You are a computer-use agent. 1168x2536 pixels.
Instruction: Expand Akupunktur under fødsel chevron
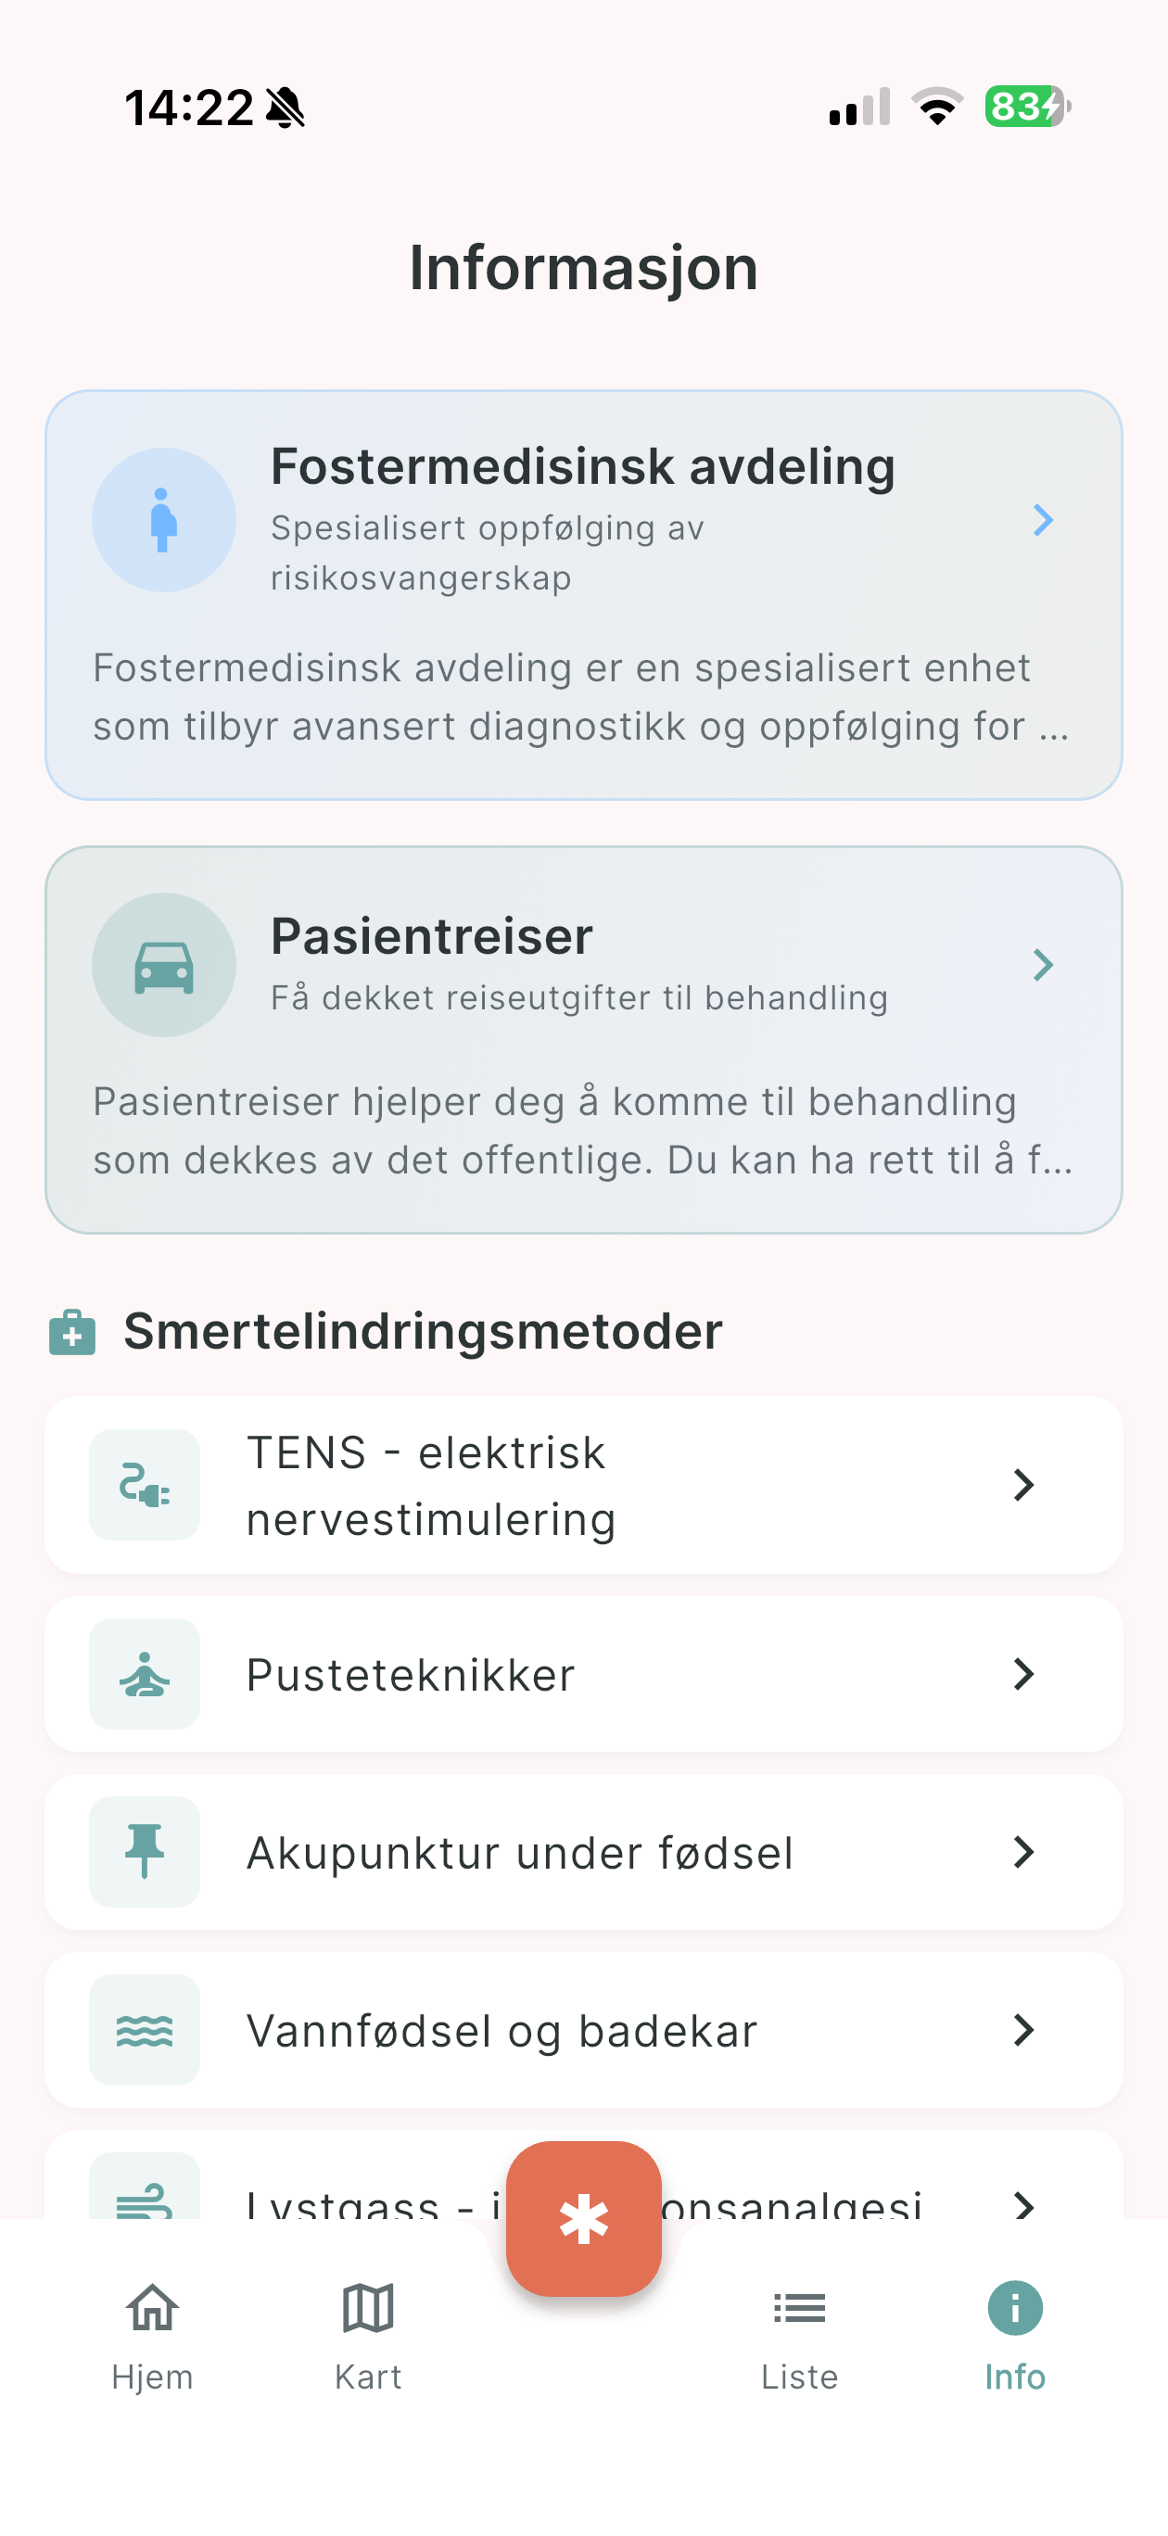point(1024,1852)
